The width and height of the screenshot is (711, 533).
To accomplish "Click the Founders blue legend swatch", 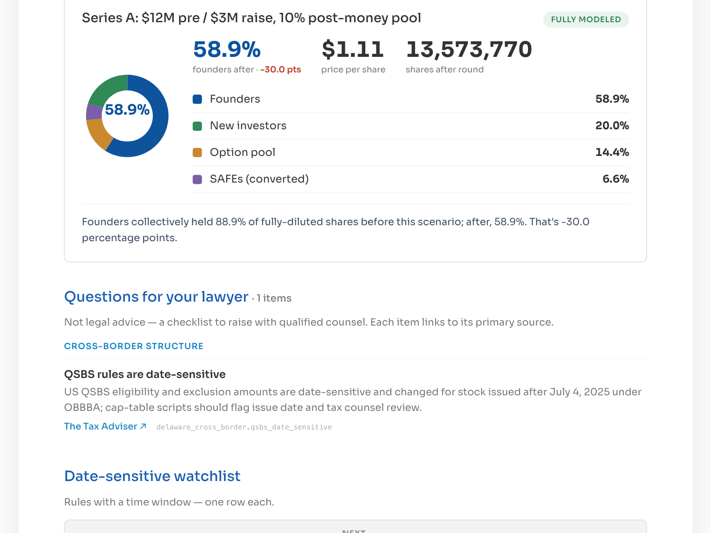I will pos(197,99).
